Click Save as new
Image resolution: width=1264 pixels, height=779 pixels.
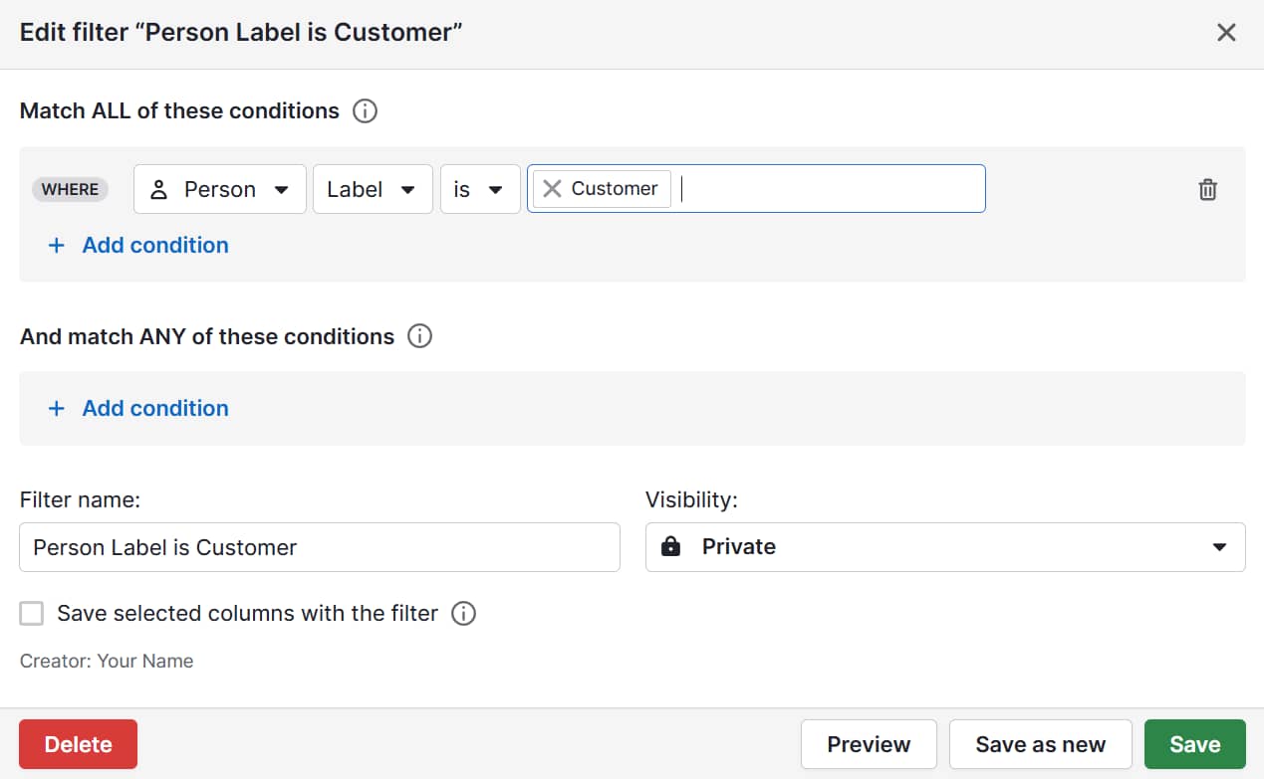pyautogui.click(x=1040, y=743)
